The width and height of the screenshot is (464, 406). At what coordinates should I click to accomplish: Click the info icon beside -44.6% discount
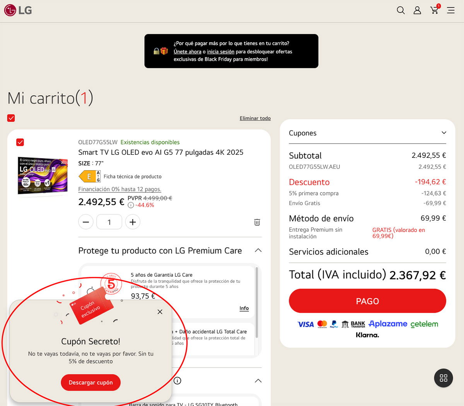(x=131, y=205)
